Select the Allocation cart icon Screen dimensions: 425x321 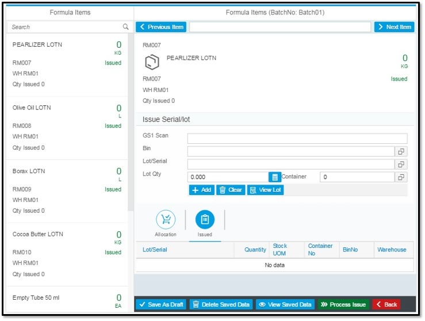[166, 219]
